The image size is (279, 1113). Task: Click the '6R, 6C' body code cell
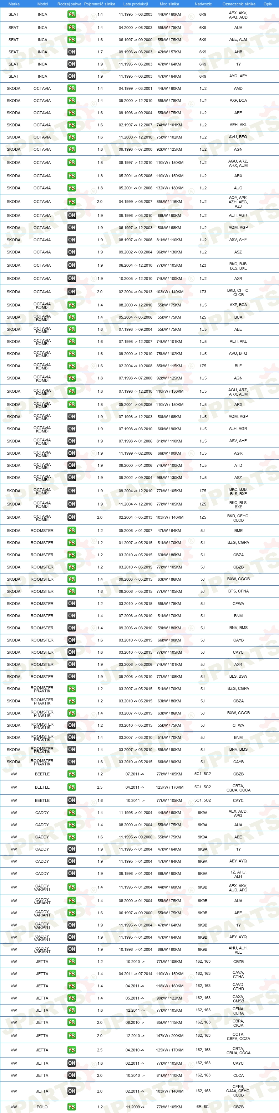tap(202, 1107)
